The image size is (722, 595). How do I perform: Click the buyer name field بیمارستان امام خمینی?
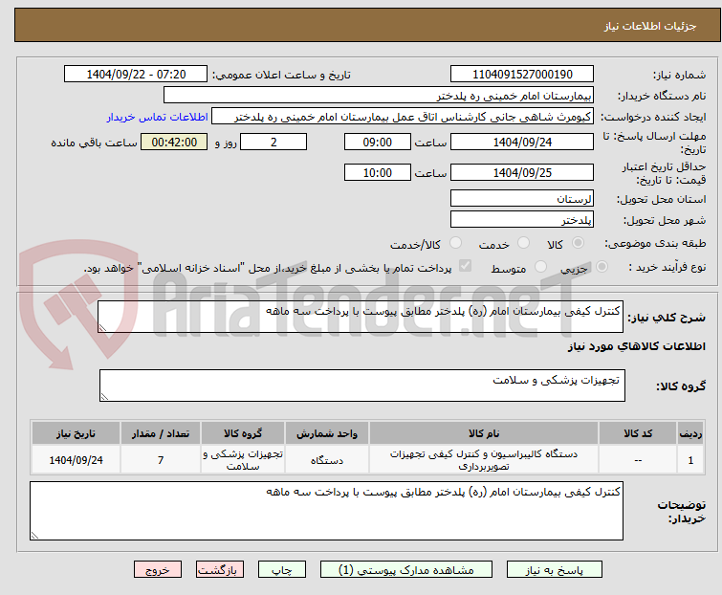tap(379, 96)
